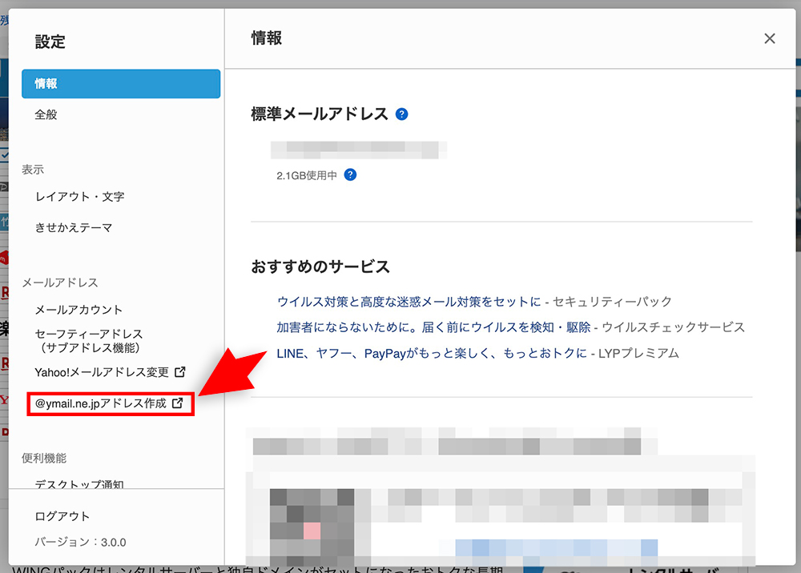Click help icon next to 2.1GB使用中
801x573 pixels.
click(x=350, y=175)
